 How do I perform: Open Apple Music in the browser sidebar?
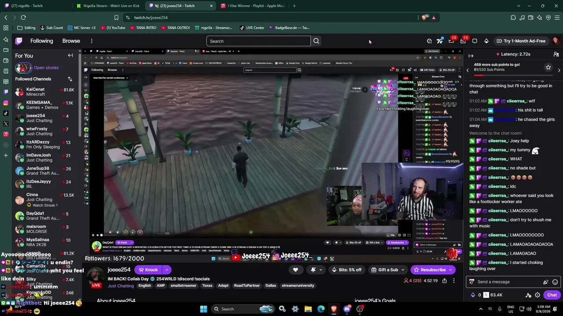point(6,134)
